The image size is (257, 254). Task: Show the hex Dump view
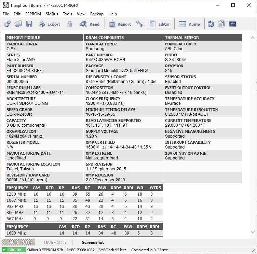tap(189, 24)
